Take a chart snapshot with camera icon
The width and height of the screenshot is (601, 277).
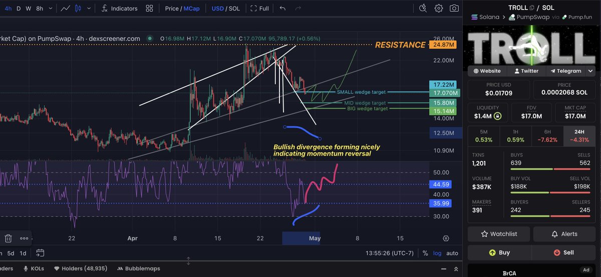[454, 8]
